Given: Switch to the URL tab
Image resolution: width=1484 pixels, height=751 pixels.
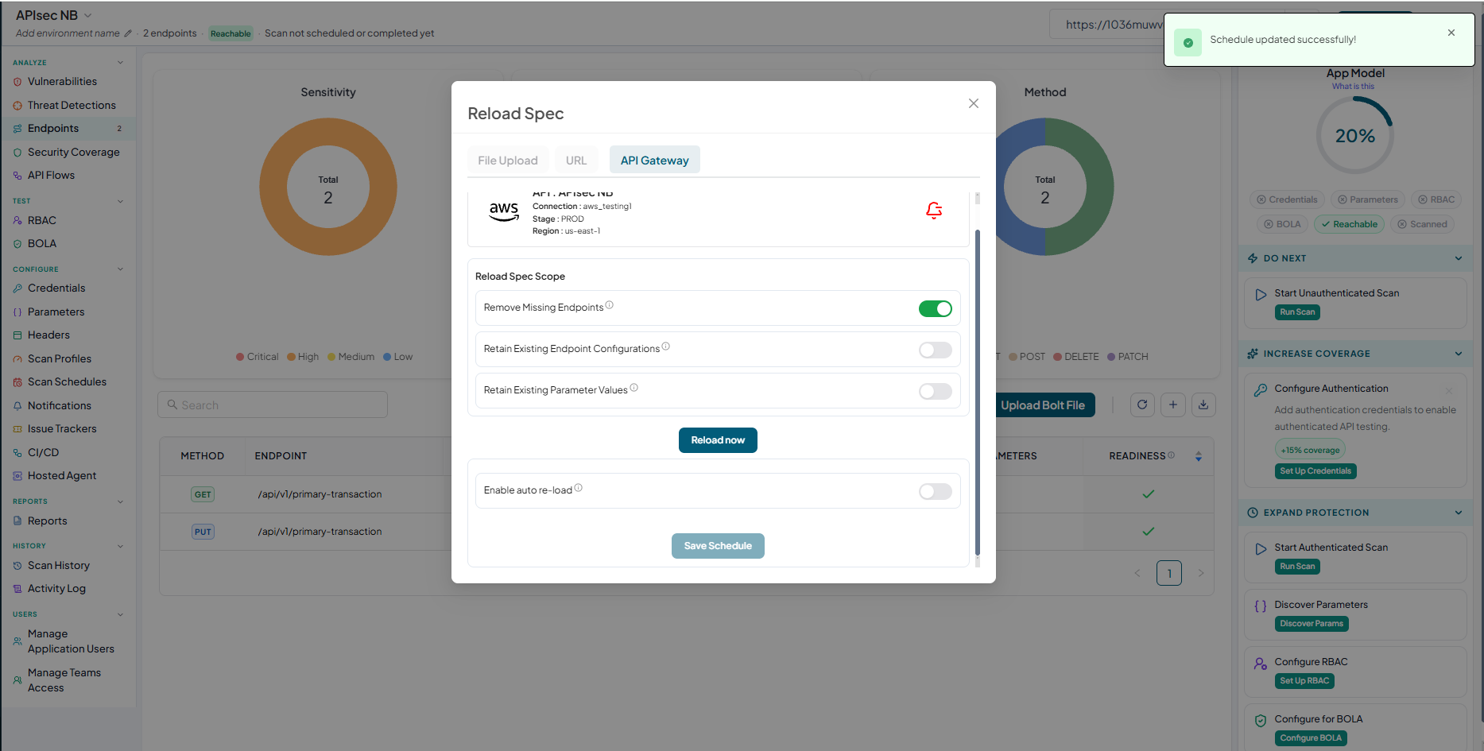Looking at the screenshot, I should point(576,160).
